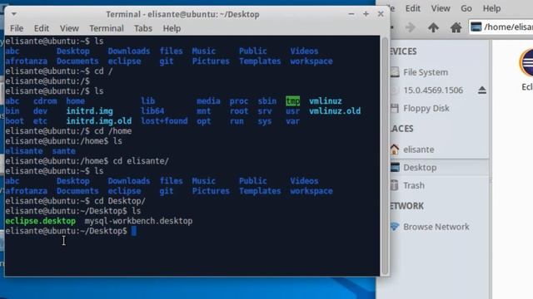Screen dimensions: 533x299
Task: Click mysql-workbench.desktop in the terminal output
Action: pyautogui.click(x=138, y=221)
